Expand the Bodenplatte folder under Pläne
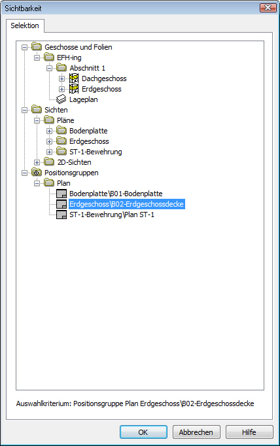Screen dimensions: 280x446 click(x=49, y=131)
